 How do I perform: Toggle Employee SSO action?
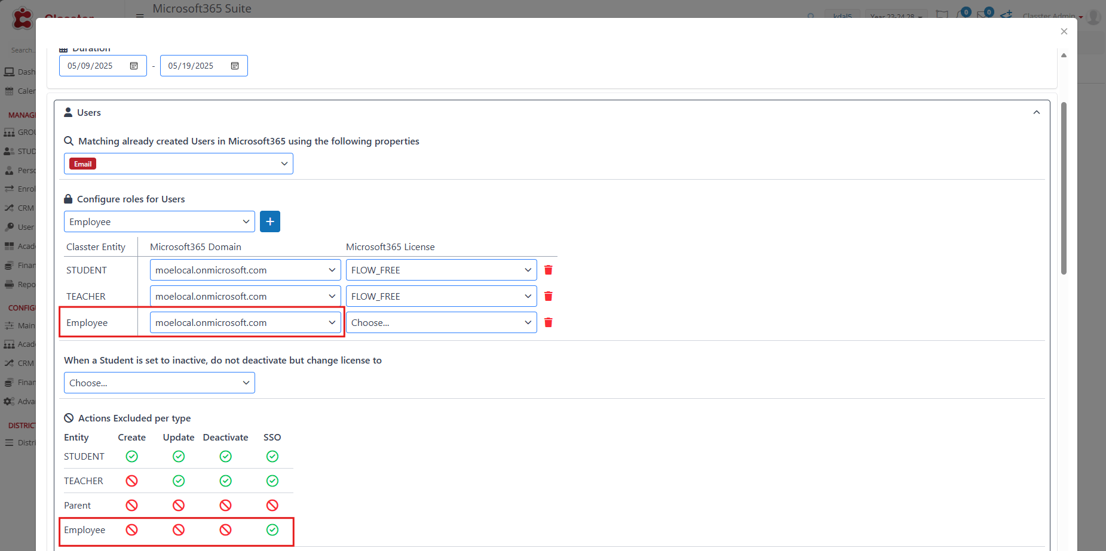click(272, 530)
